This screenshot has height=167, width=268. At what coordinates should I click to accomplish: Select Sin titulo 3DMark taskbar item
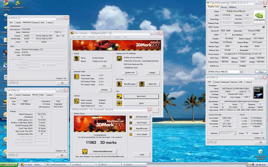tap(32, 165)
